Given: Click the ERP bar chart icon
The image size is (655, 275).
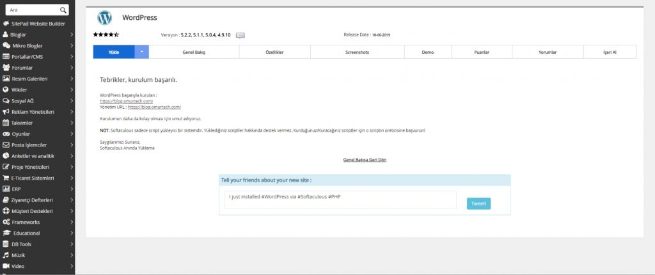Looking at the screenshot, I should 6,189.
